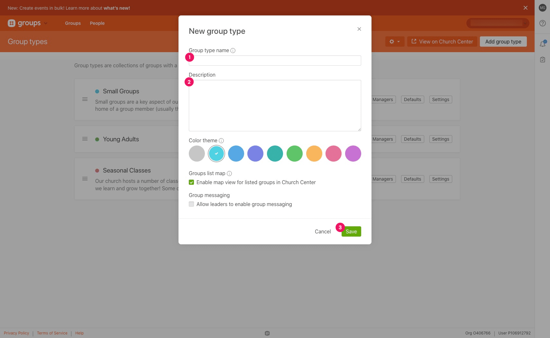This screenshot has width=550, height=338.
Task: Open the MG user avatar menu
Action: [543, 8]
